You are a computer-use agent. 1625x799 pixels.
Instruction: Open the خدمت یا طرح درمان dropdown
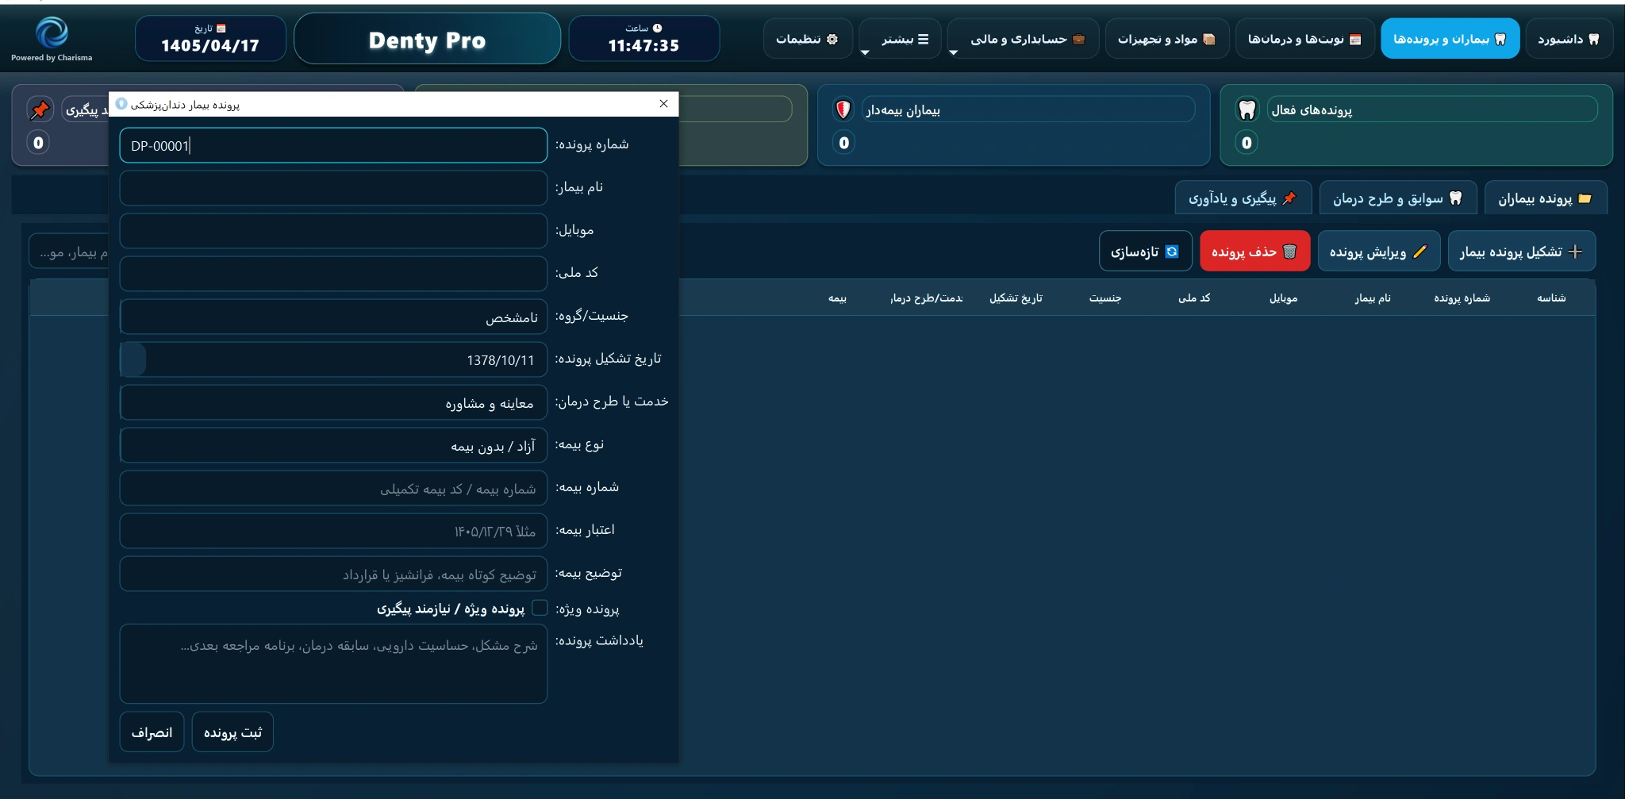(333, 402)
